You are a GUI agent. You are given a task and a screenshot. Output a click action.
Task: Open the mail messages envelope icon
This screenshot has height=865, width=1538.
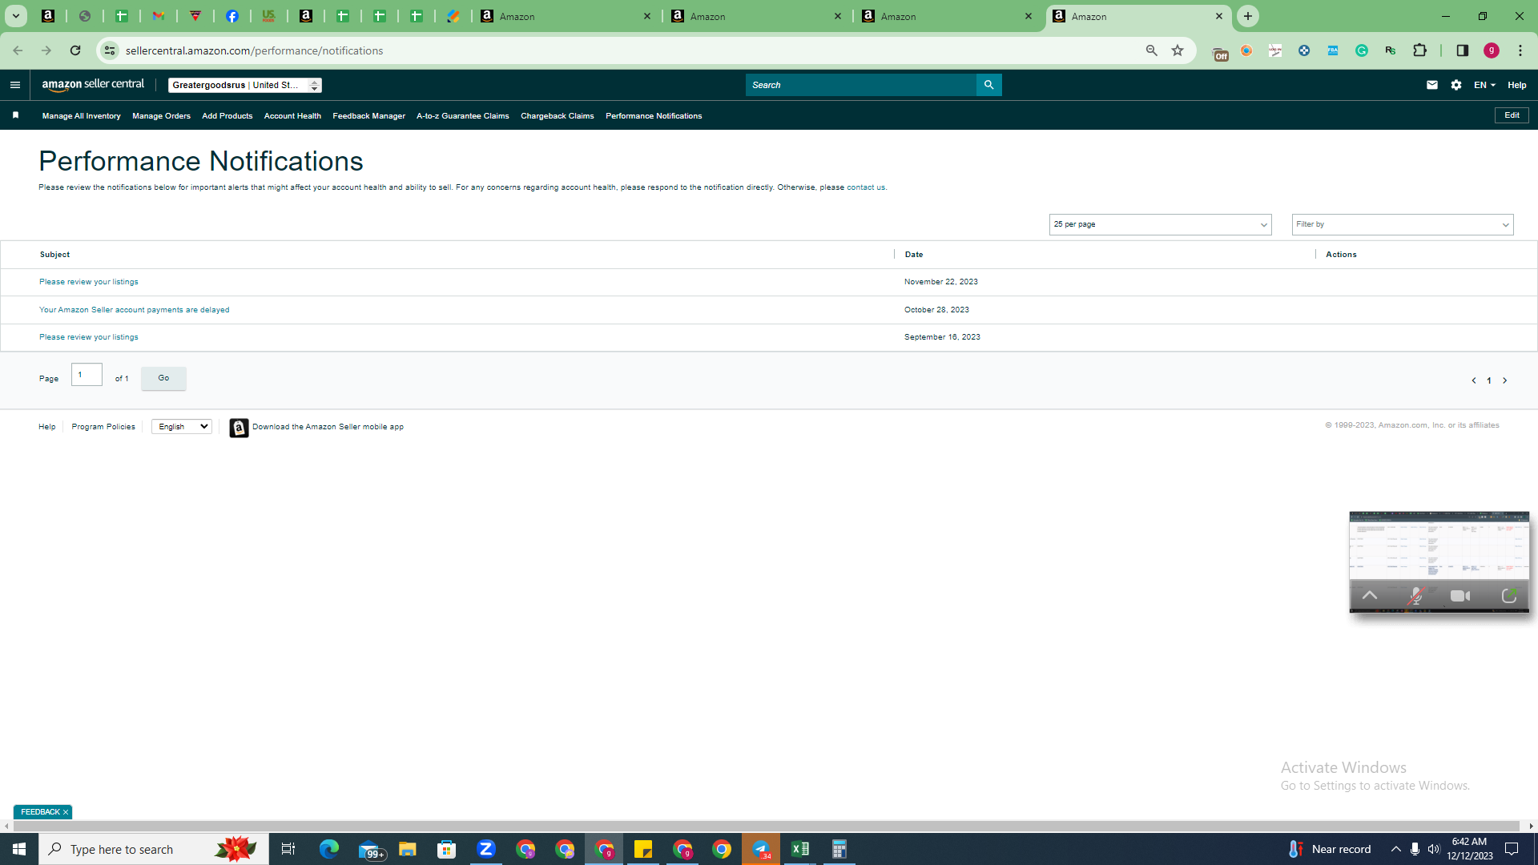point(1432,85)
